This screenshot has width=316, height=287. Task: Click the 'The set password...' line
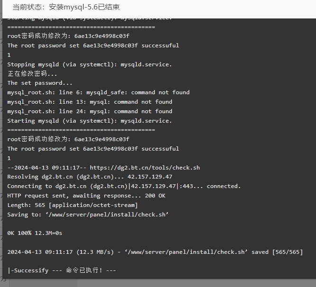coord(40,83)
